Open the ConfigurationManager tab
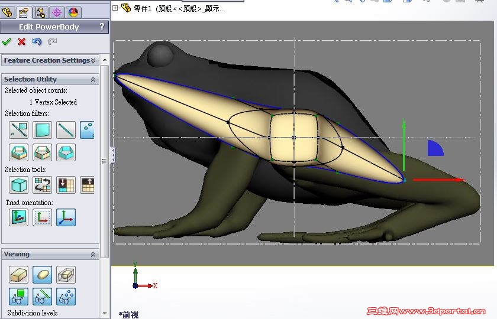 [x=40, y=12]
